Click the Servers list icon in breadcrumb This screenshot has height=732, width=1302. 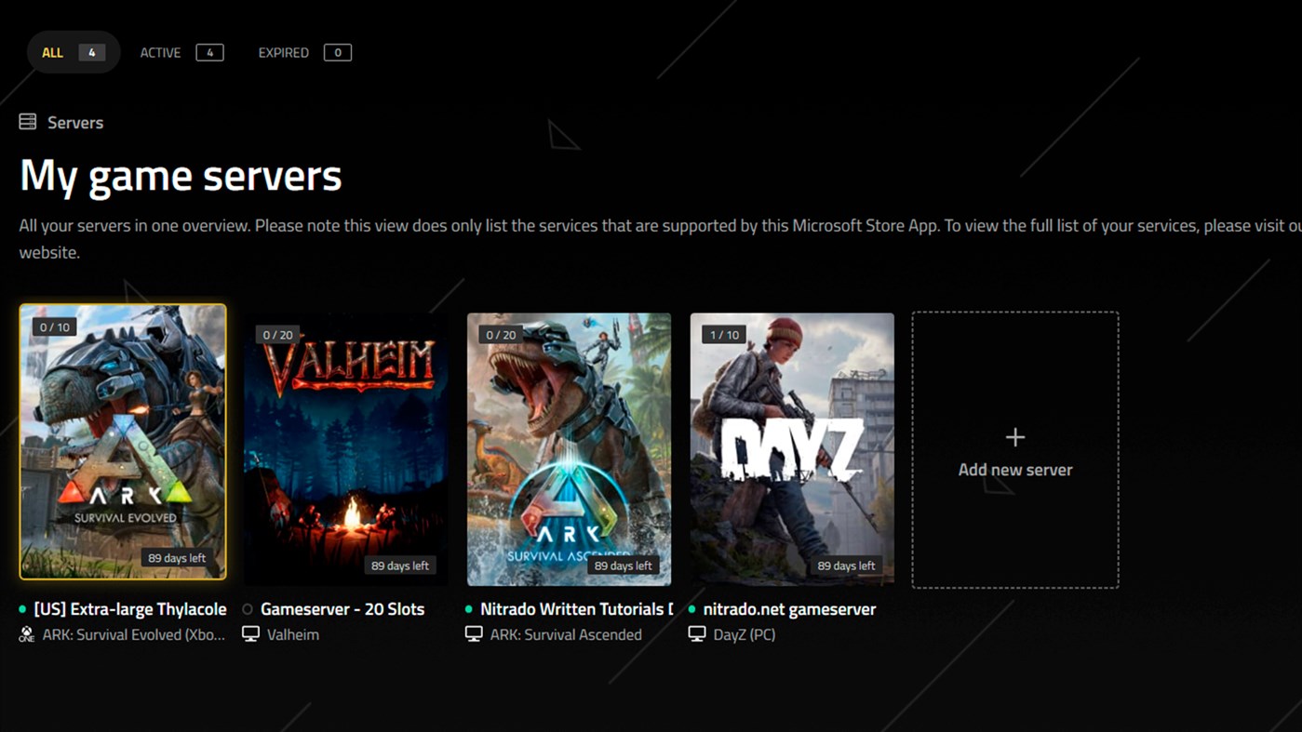coord(28,122)
